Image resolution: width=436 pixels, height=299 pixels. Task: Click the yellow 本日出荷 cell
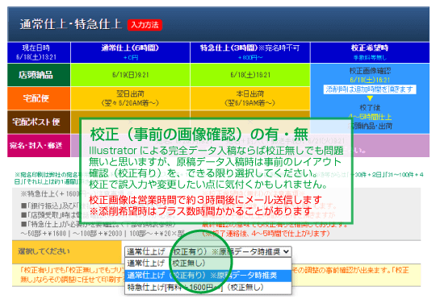click(250, 98)
